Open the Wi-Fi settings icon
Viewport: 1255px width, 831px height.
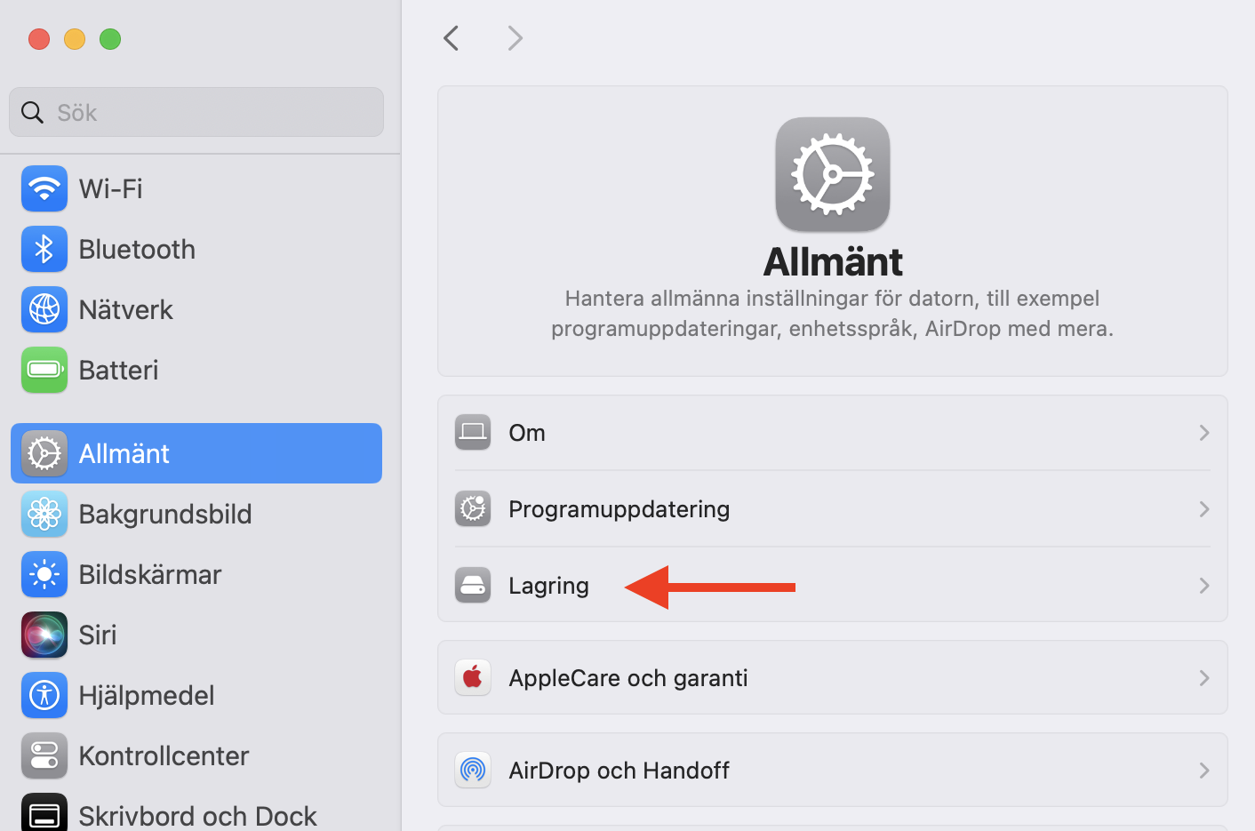[44, 188]
